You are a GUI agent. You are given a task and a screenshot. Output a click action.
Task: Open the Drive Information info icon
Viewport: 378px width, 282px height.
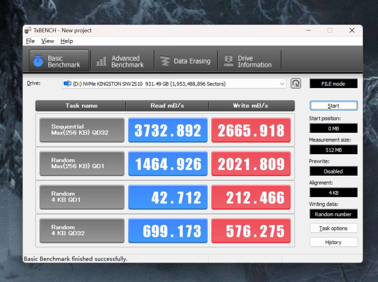coord(229,60)
